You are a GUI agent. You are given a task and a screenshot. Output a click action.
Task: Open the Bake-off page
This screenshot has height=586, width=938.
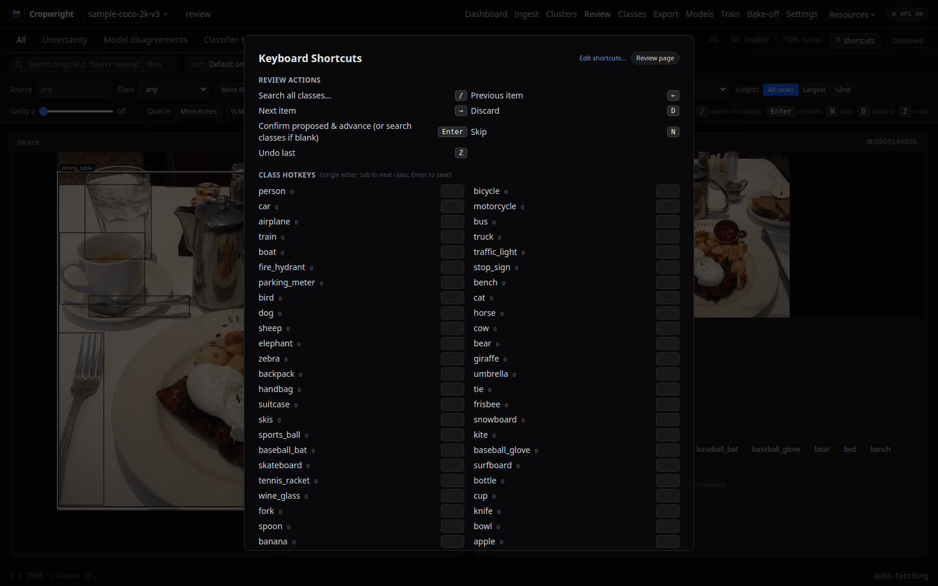point(763,14)
